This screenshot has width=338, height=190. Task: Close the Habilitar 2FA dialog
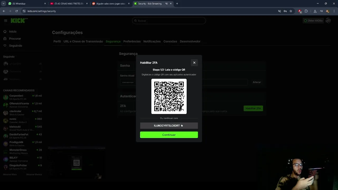pyautogui.click(x=194, y=63)
